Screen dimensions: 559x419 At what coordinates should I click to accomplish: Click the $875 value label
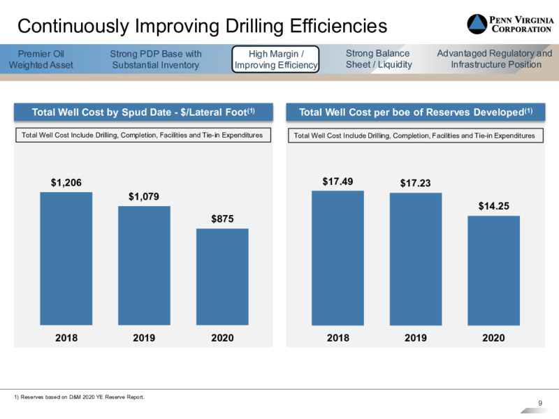click(222, 219)
